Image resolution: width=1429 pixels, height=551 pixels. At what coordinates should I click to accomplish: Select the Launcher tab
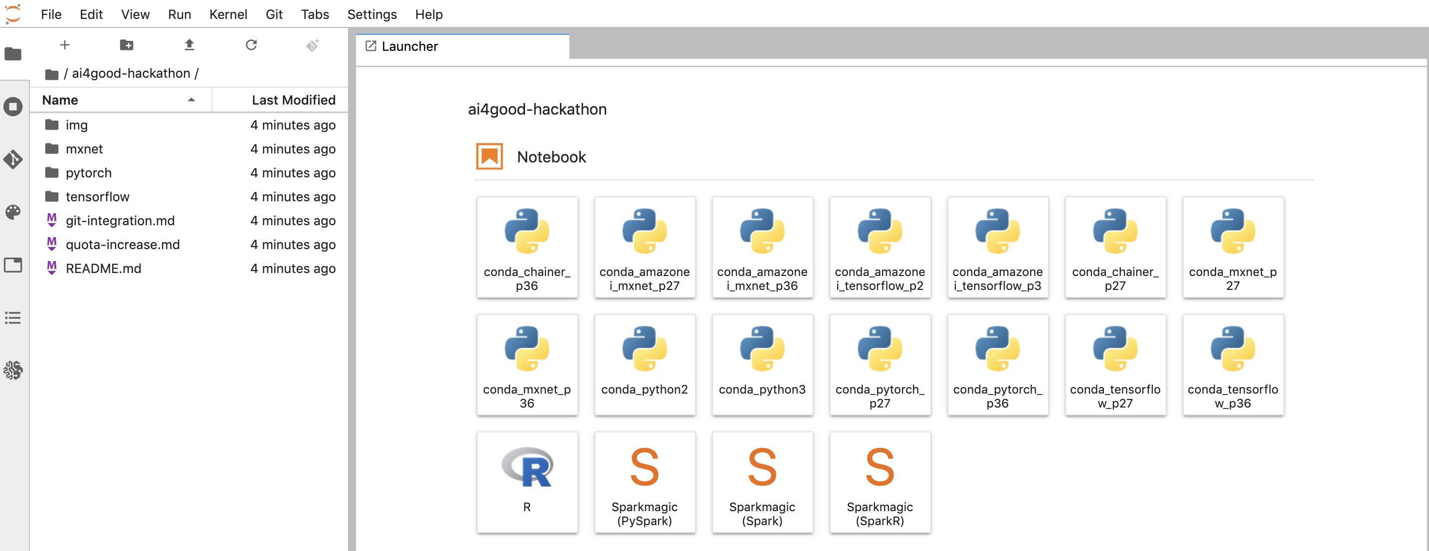[409, 46]
